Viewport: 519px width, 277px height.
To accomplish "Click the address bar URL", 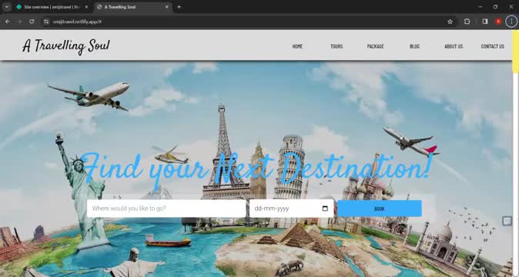I will pyautogui.click(x=77, y=22).
